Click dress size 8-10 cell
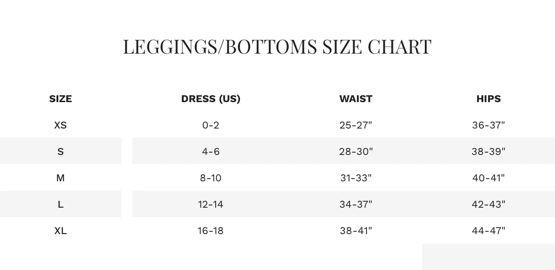 coord(211,178)
